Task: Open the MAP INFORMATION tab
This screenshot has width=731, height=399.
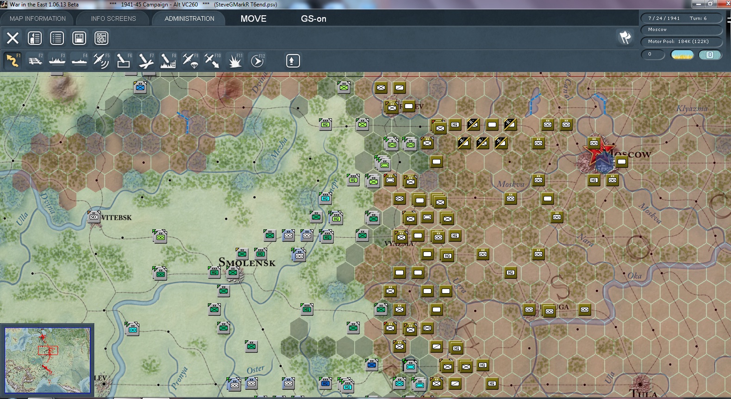Action: pos(37,18)
